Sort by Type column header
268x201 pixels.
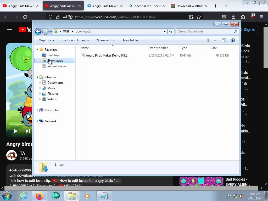click(194, 48)
